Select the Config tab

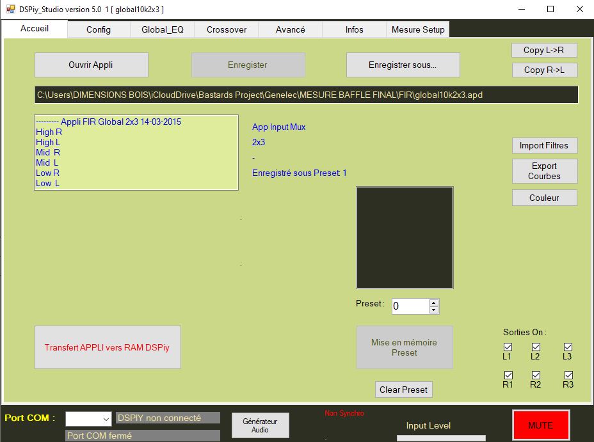point(99,29)
